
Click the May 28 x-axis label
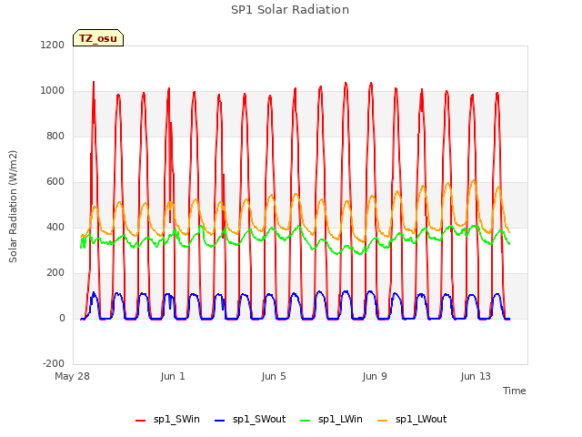coord(72,376)
